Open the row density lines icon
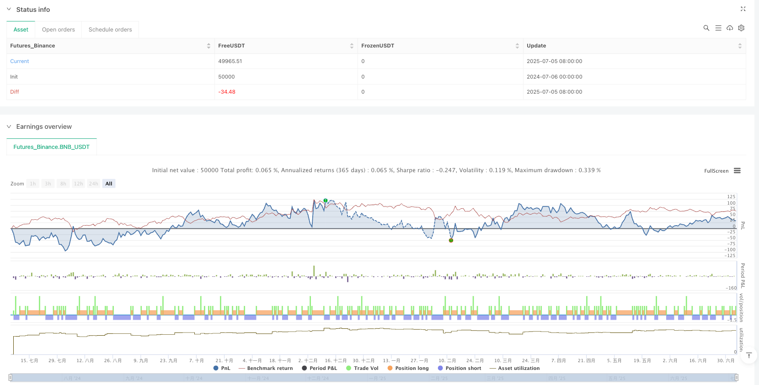759x385 pixels. point(718,28)
